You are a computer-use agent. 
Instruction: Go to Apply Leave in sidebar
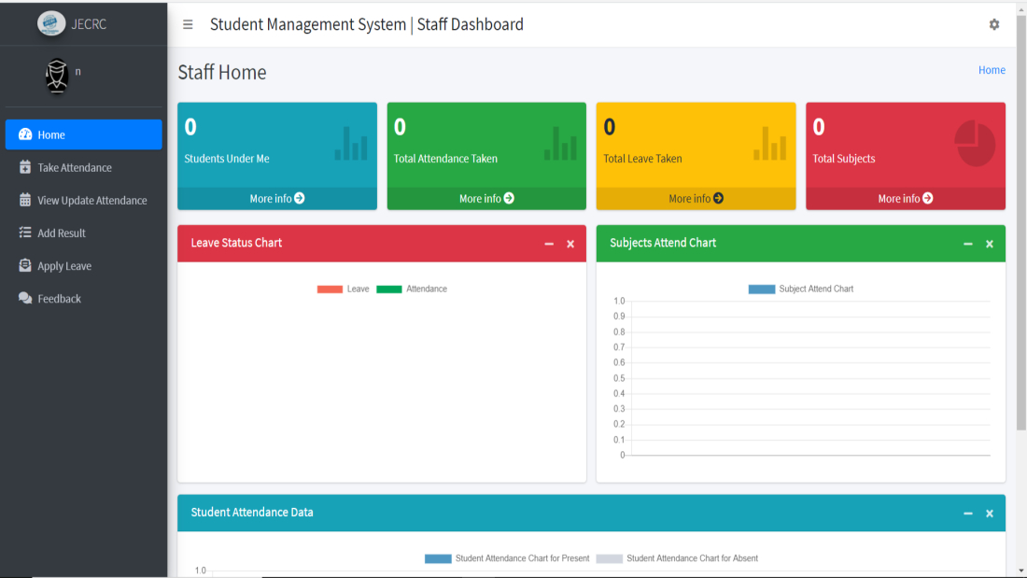63,266
